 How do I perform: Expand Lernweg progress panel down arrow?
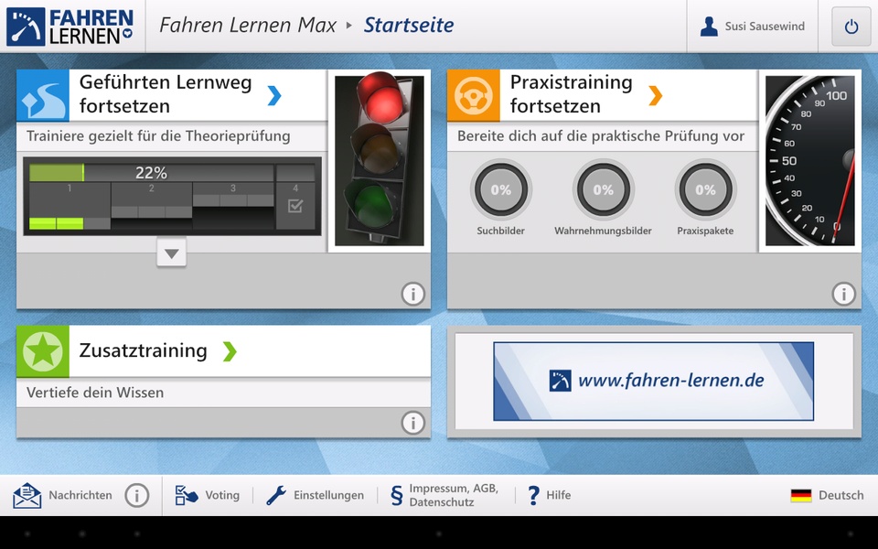coord(171,253)
